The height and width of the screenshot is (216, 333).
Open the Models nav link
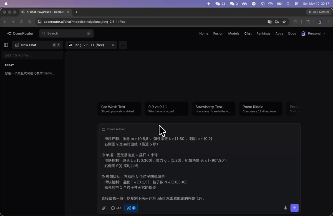click(x=234, y=33)
